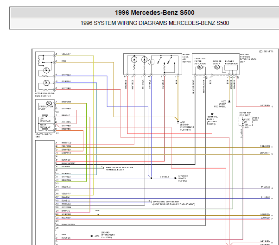279x245 pixels.
Task: Click the YEL/GRY wire label at filter switch
Action: 66,54
